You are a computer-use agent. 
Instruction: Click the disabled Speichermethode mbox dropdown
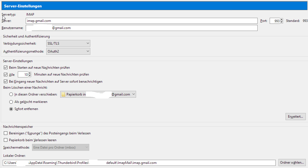point(61,147)
